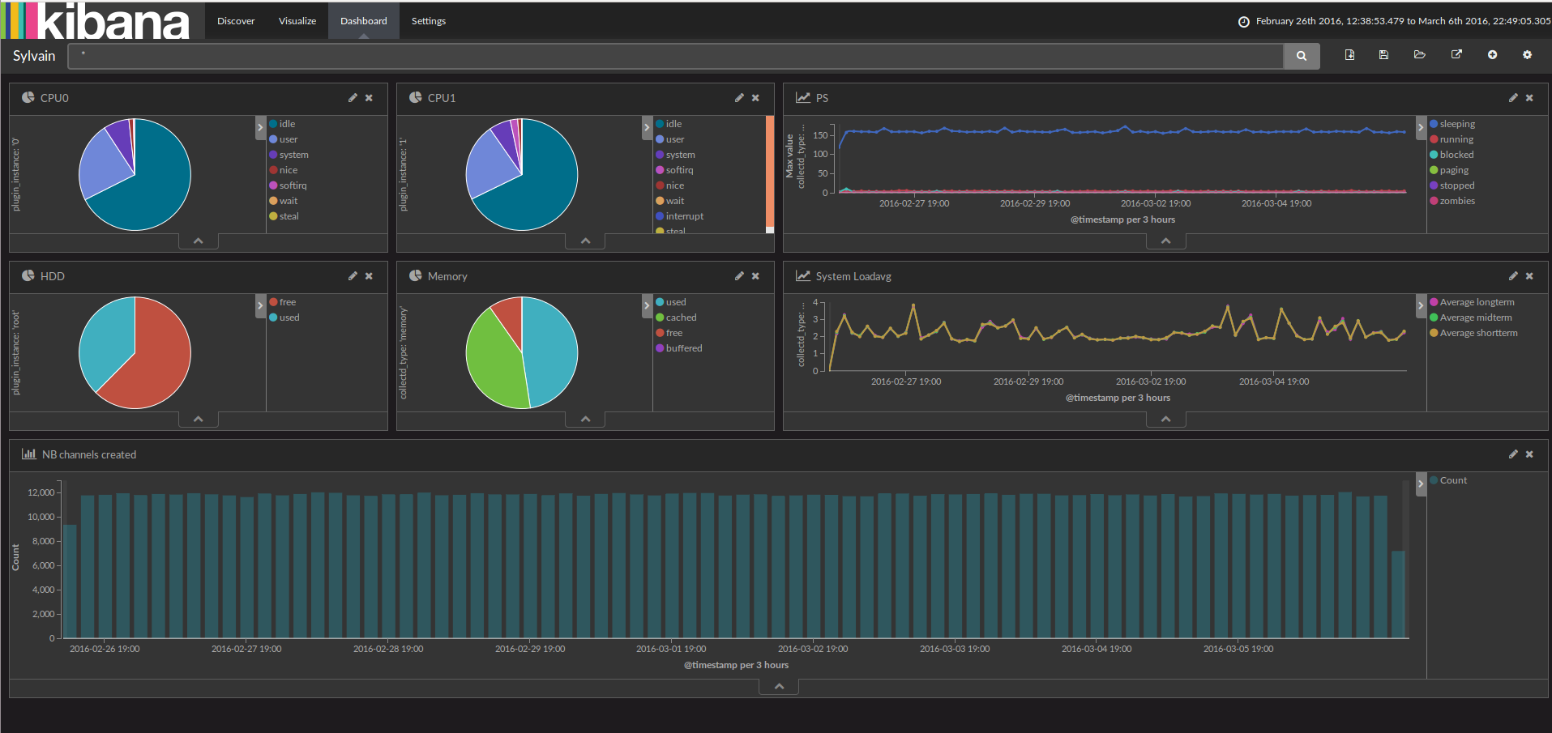Edit the PS line chart panel
The width and height of the screenshot is (1552, 733).
pyautogui.click(x=1513, y=98)
